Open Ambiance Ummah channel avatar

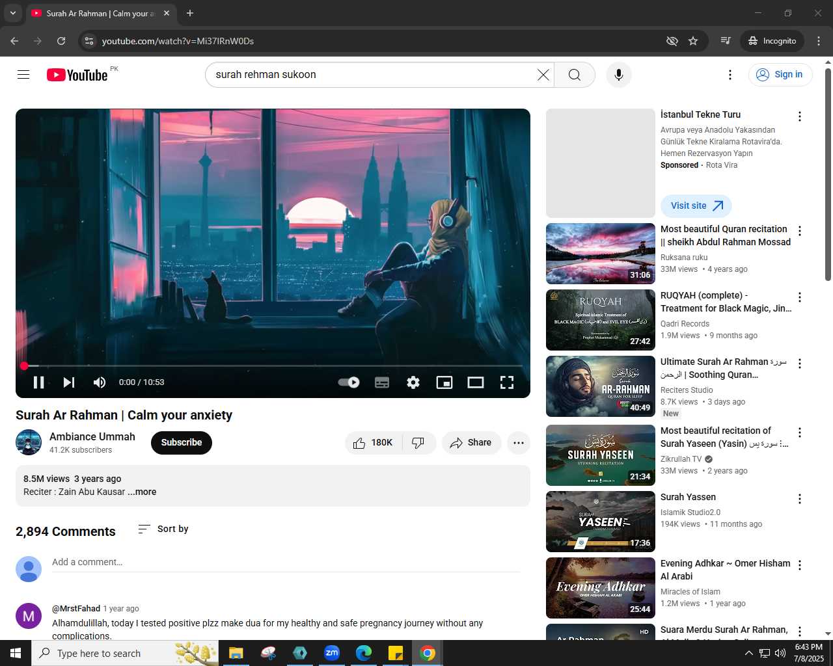pos(29,443)
